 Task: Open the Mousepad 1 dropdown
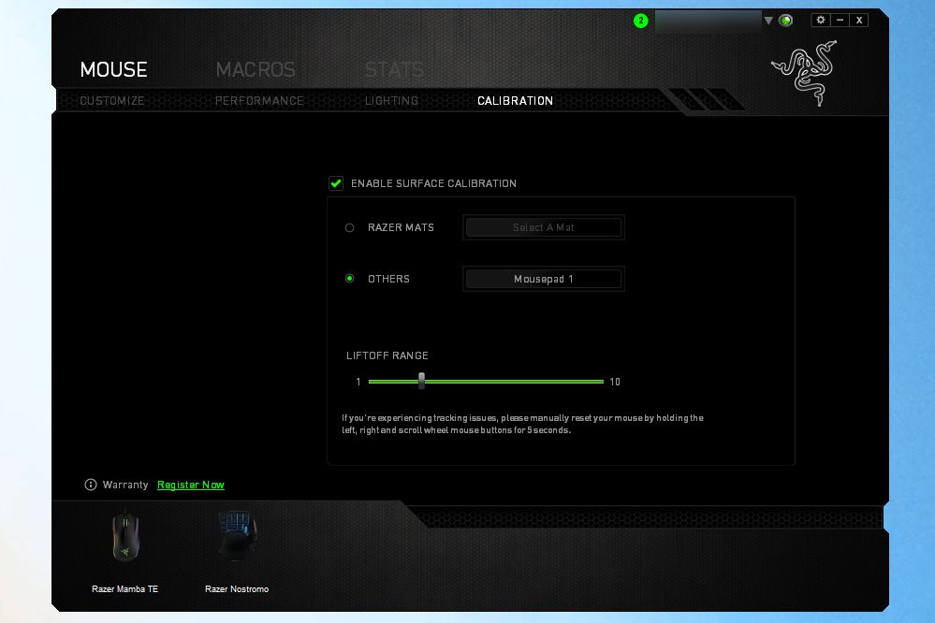point(543,279)
